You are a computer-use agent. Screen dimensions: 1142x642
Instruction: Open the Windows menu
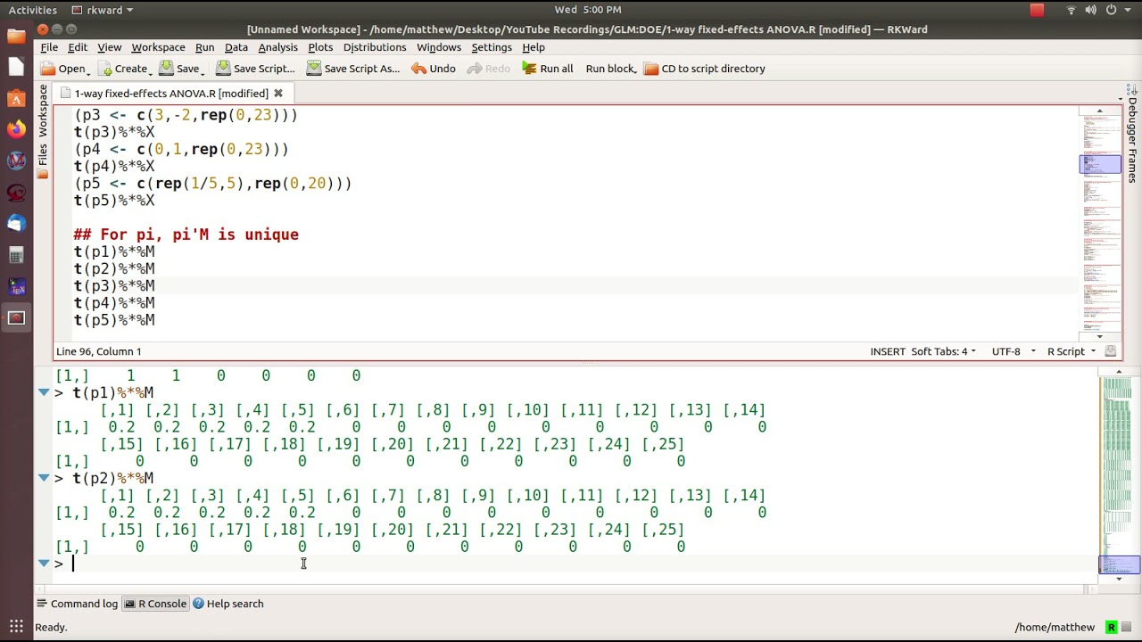(x=439, y=47)
